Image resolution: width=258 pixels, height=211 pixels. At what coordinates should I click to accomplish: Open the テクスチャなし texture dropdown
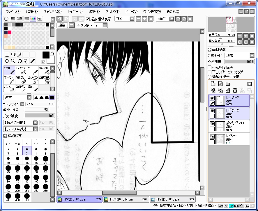coord(36,129)
